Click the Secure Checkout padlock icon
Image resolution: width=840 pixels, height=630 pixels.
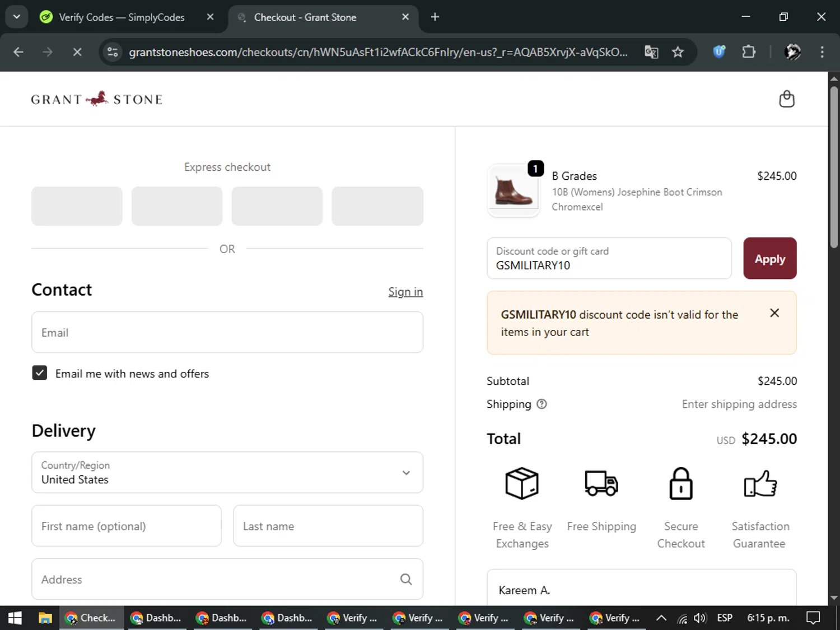pos(681,483)
